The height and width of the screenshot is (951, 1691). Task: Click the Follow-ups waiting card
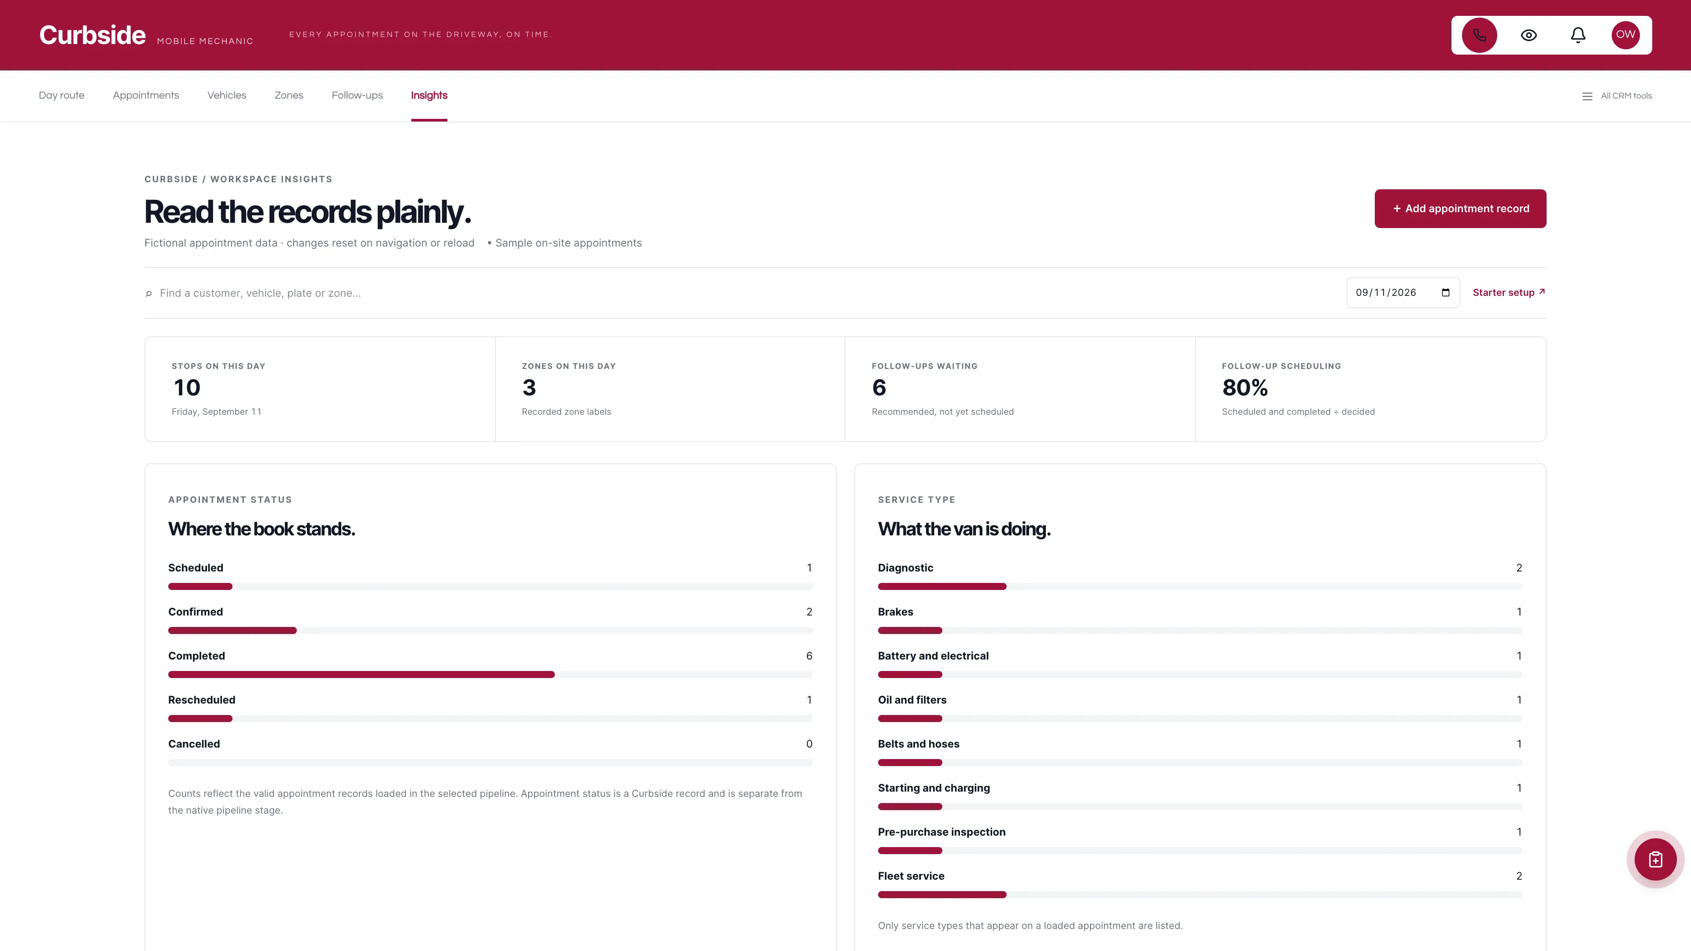click(1019, 389)
